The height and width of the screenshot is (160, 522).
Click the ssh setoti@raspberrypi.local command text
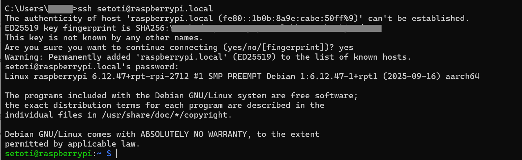click(145, 8)
